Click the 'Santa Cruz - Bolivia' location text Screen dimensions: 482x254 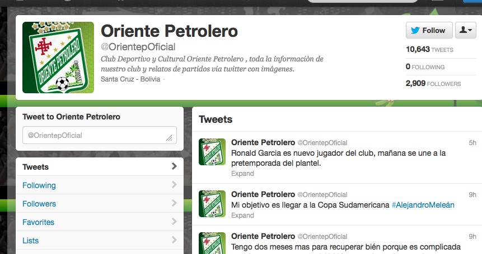point(130,79)
